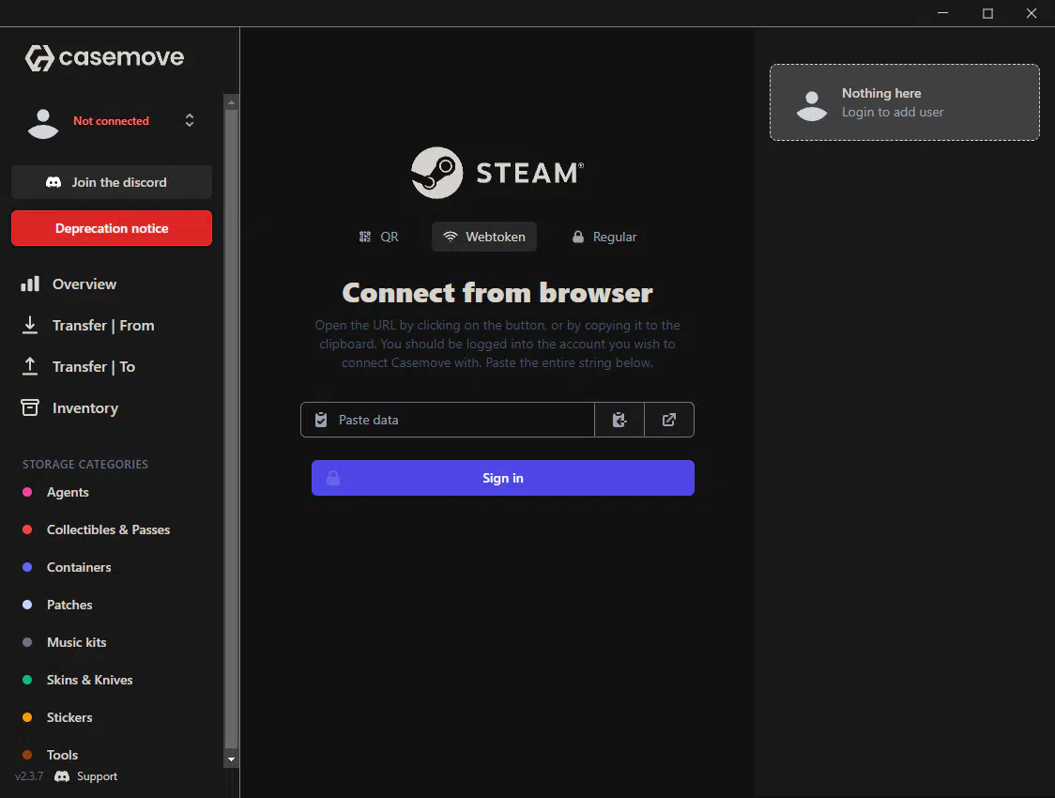
Task: Click the Steam logo
Action: coord(497,173)
